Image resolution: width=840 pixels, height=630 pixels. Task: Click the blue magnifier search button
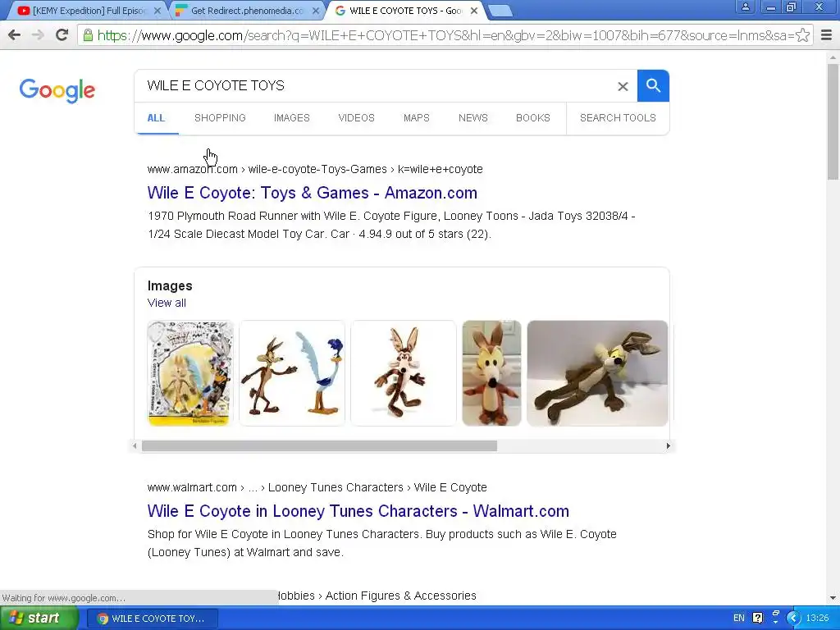tap(653, 85)
